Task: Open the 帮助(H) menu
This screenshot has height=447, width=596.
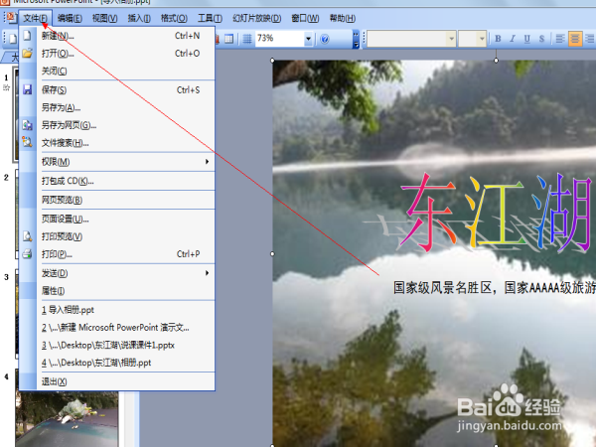Action: (x=342, y=18)
